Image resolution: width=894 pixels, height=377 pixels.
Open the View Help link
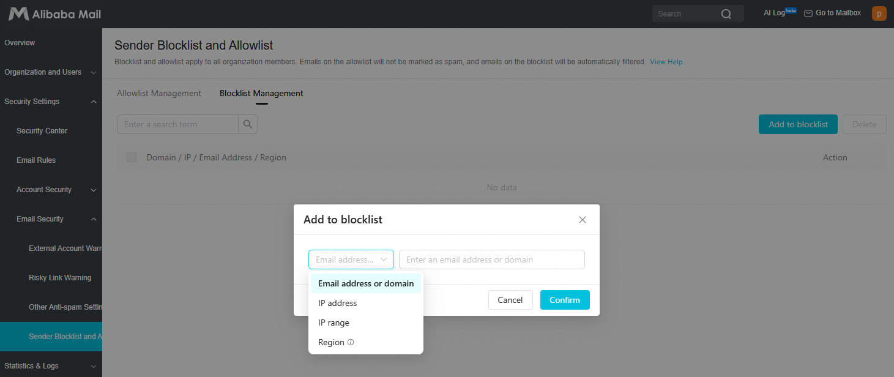[666, 62]
